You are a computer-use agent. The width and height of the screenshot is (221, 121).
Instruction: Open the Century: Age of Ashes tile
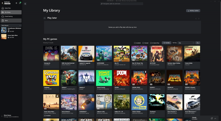point(175,57)
